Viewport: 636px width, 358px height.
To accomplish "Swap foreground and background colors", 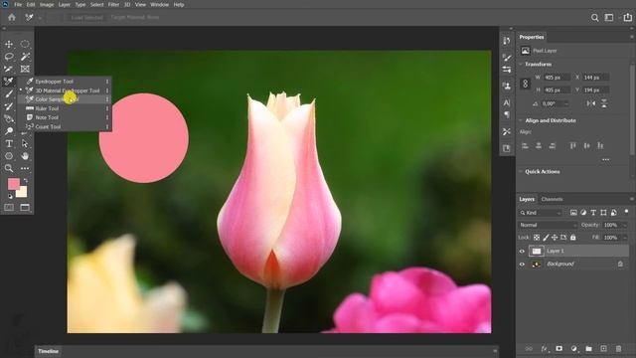I will coord(26,180).
